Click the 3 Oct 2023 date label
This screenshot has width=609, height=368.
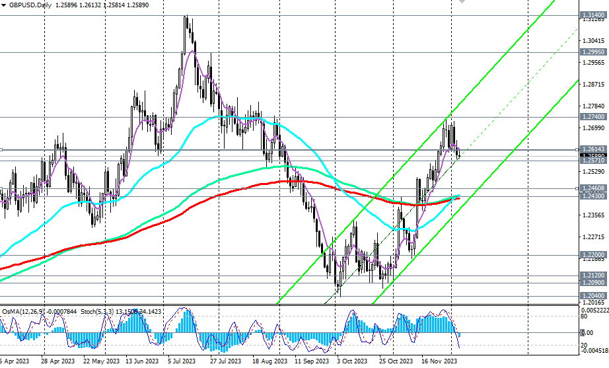(352, 361)
